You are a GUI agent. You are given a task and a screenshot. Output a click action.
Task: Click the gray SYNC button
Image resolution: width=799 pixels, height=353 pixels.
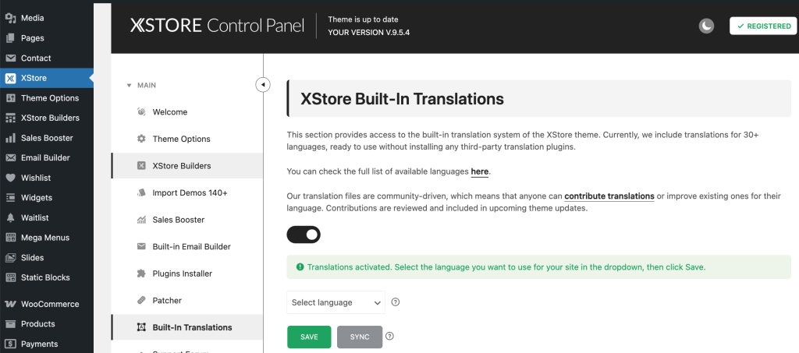point(360,337)
